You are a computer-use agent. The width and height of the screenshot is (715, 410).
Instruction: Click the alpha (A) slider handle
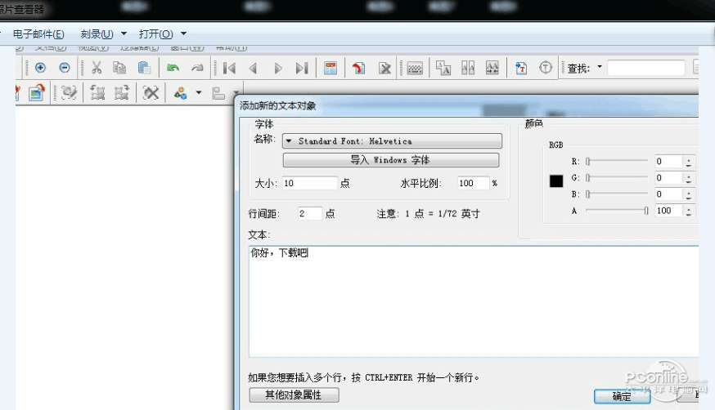coord(646,211)
